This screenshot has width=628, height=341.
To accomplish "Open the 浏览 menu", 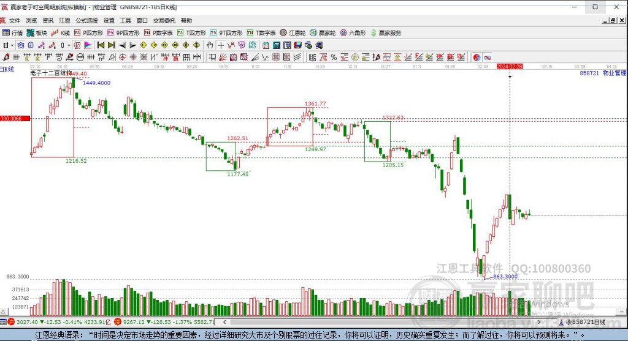I will 31,20.
